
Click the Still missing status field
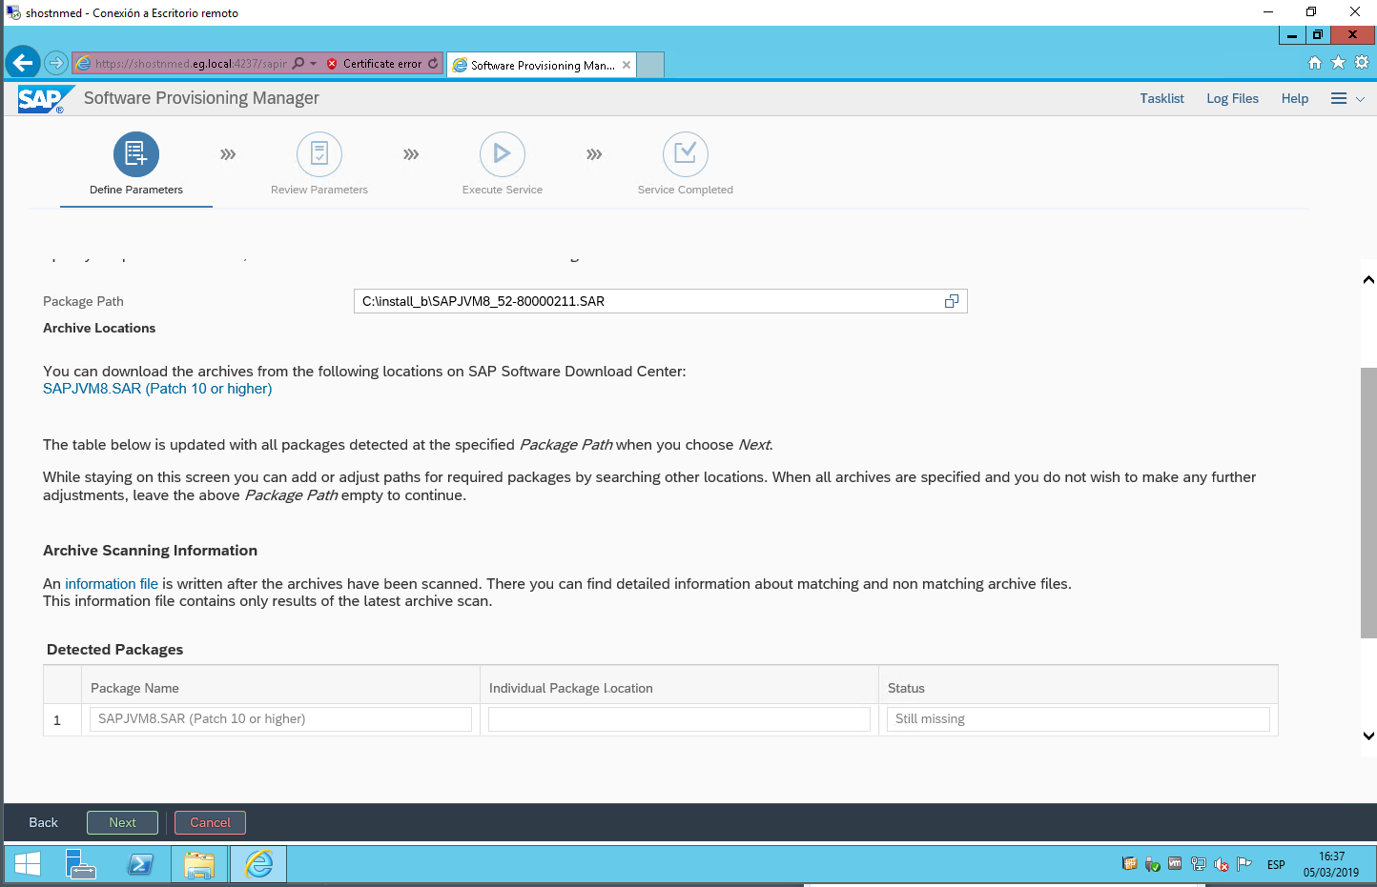point(1079,719)
